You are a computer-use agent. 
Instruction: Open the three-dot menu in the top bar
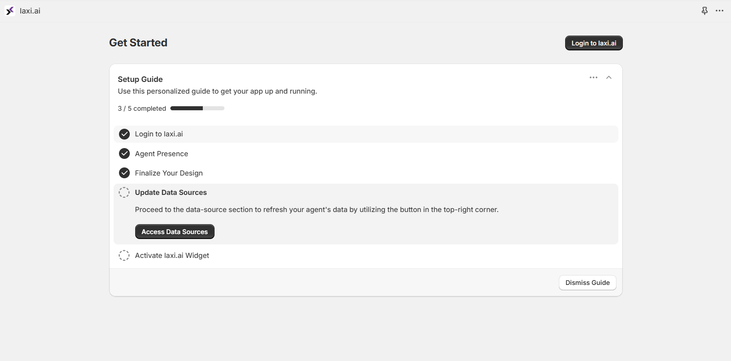coord(719,10)
